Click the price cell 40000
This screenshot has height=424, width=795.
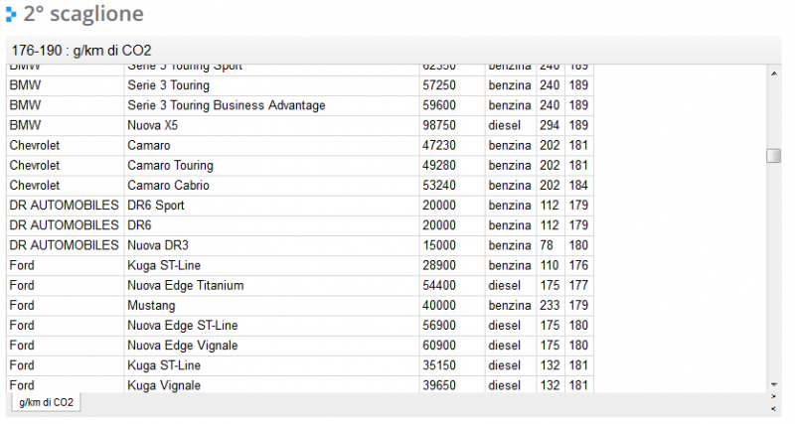click(x=452, y=306)
